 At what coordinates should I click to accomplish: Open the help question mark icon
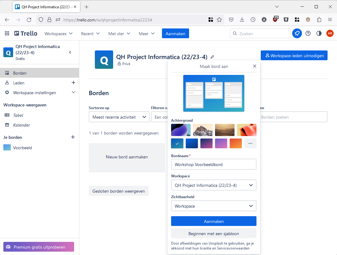[308, 33]
